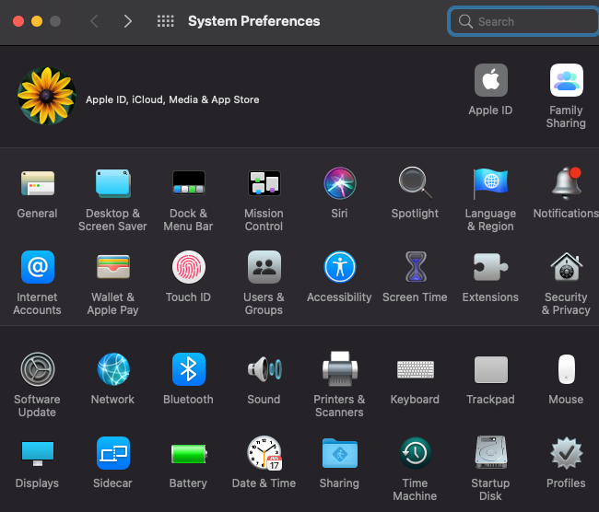Open the Profiles pane
This screenshot has width=599, height=512.
click(x=566, y=453)
